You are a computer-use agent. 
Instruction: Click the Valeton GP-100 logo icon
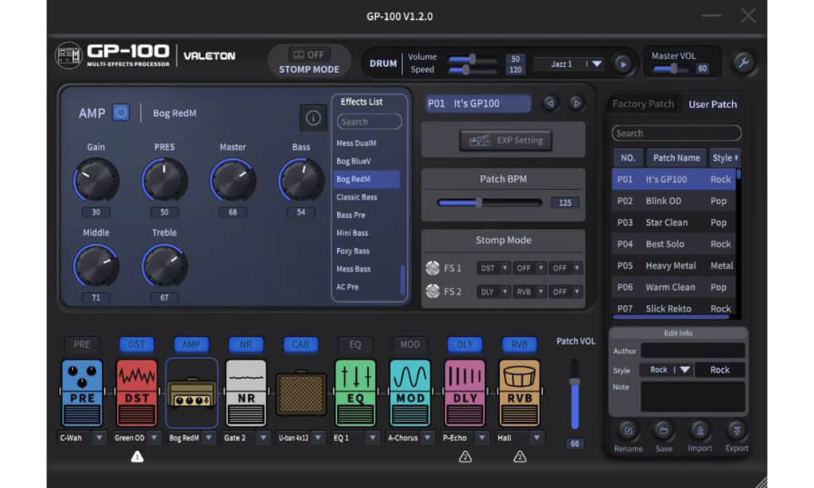pos(68,56)
